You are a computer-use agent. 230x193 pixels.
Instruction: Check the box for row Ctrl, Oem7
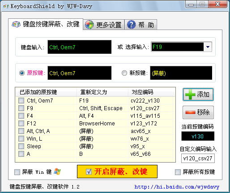pos(21,100)
